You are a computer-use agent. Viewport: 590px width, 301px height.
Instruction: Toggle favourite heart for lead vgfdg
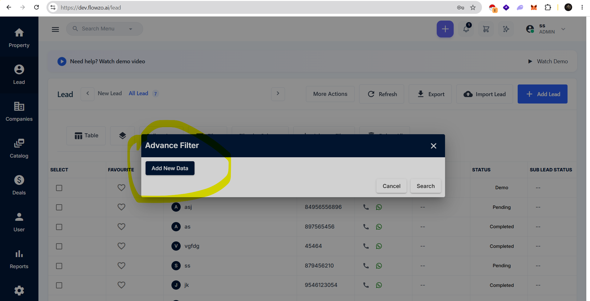click(x=121, y=246)
